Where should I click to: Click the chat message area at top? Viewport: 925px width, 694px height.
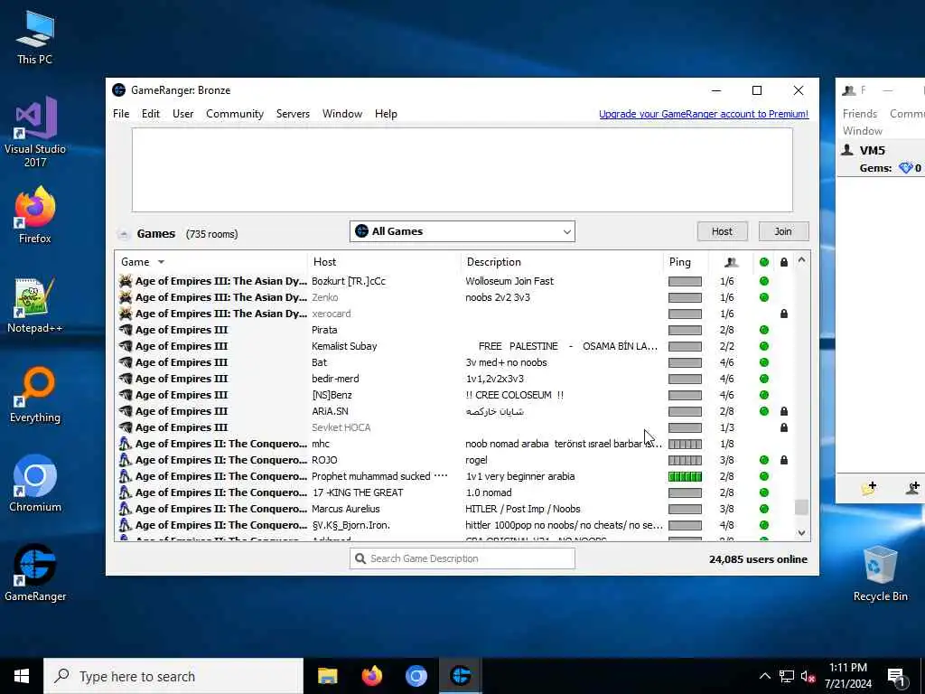click(x=462, y=170)
